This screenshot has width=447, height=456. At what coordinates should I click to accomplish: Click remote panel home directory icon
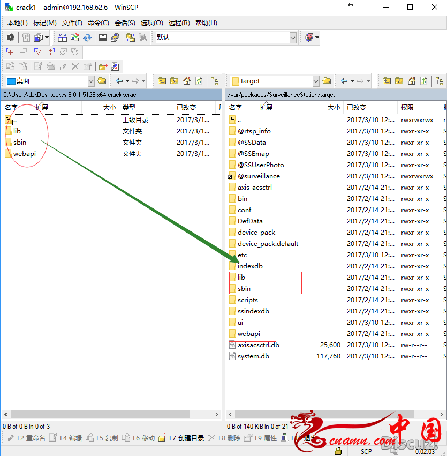(412, 81)
